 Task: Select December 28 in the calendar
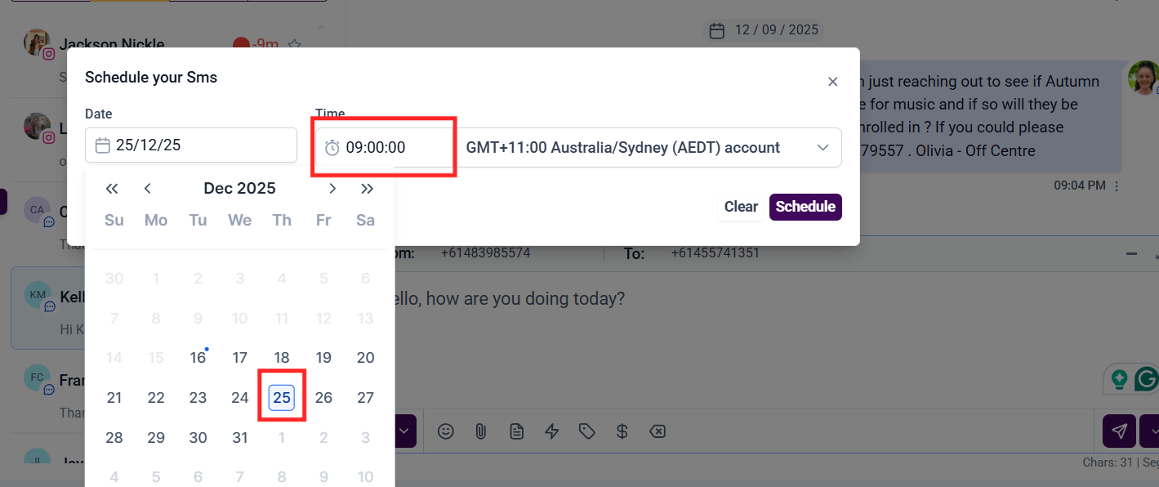click(114, 437)
